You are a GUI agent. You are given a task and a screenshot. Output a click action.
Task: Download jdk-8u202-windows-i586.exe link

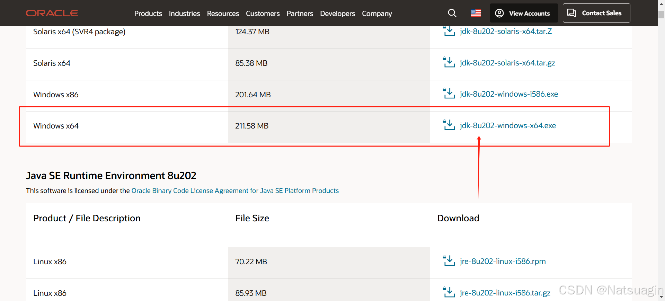509,94
